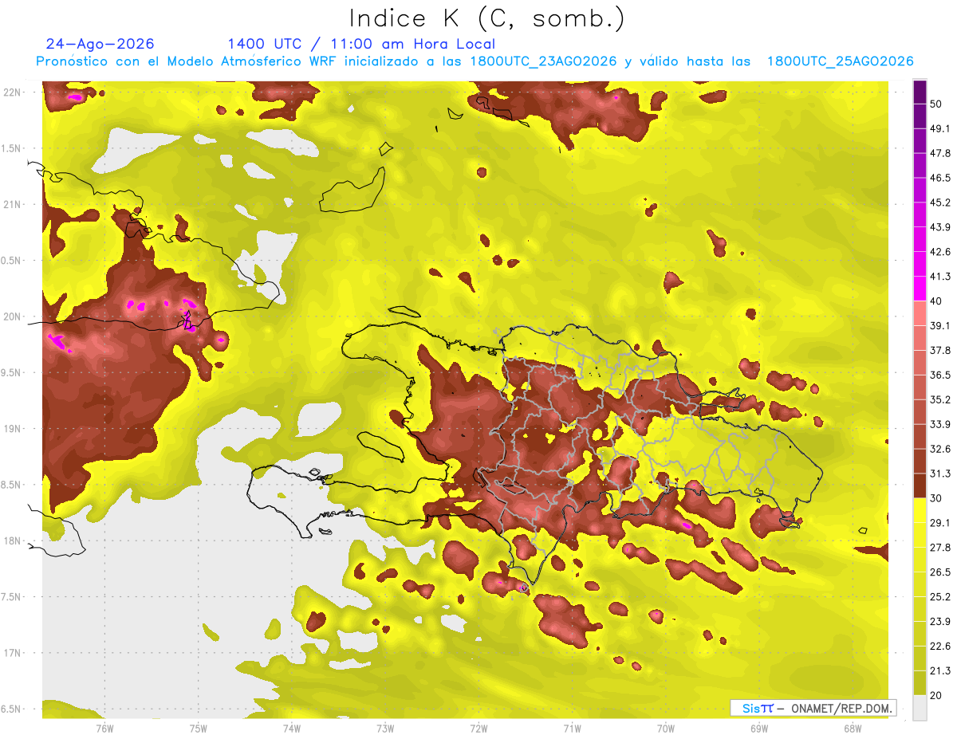Select the '75W' longitude label
Screen dimensions: 957x739
coord(199,729)
